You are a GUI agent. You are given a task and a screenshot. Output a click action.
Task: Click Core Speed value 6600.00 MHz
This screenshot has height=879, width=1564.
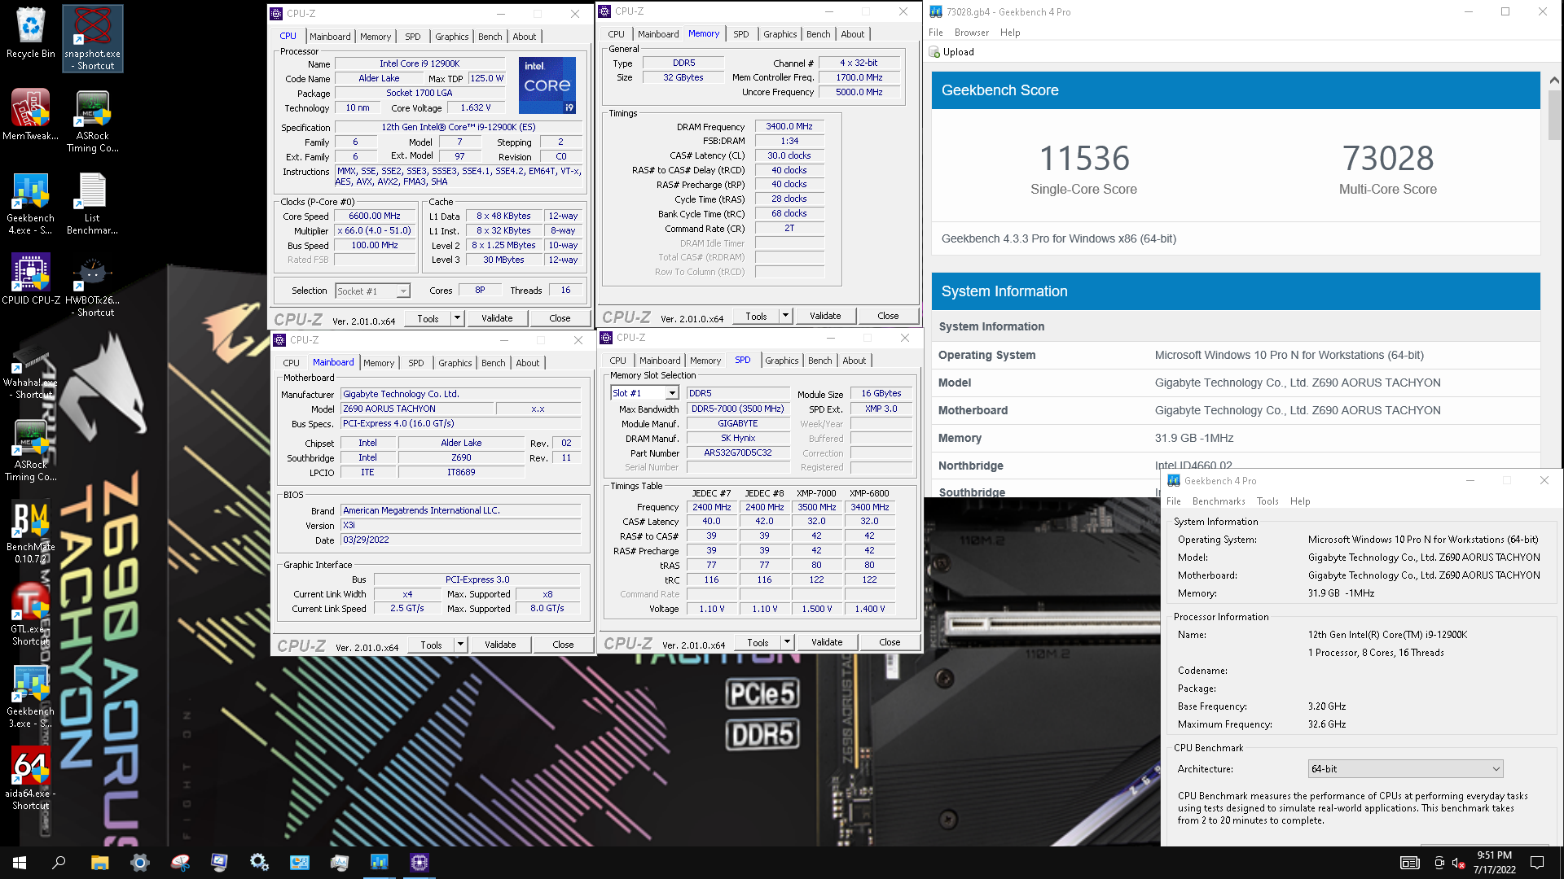click(x=375, y=216)
